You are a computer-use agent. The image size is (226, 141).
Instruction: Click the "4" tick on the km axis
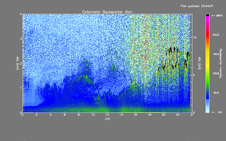click(x=21, y=14)
